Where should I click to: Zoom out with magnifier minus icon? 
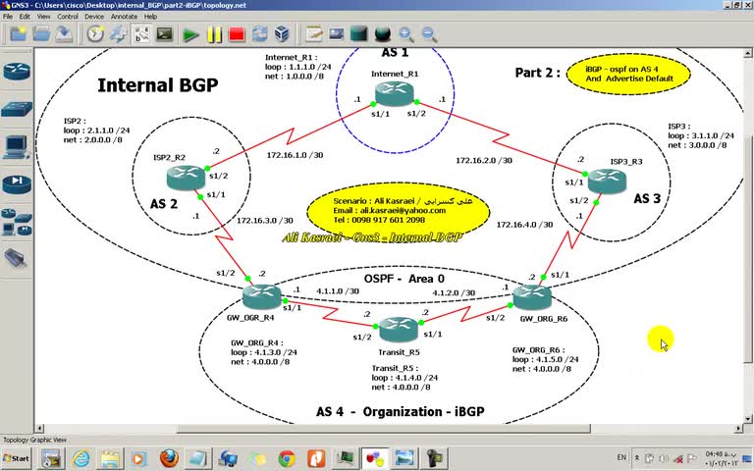tap(429, 34)
